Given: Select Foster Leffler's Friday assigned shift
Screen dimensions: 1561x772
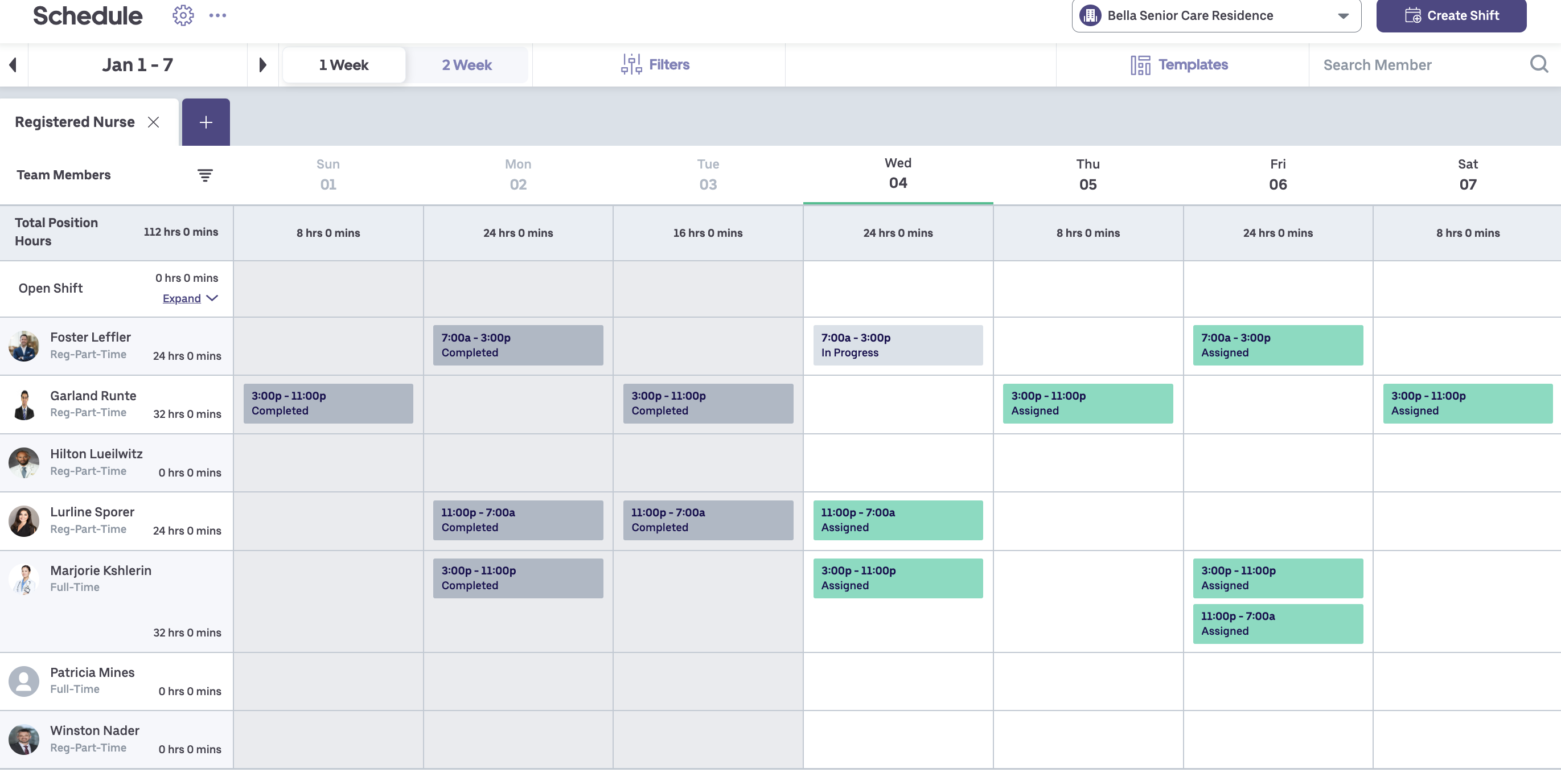Looking at the screenshot, I should click(x=1277, y=345).
